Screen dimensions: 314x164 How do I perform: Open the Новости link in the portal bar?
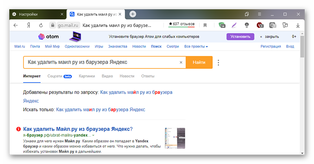(139, 46)
